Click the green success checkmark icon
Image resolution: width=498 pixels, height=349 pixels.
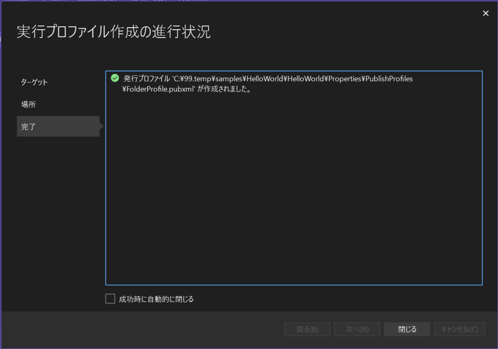[x=115, y=78]
